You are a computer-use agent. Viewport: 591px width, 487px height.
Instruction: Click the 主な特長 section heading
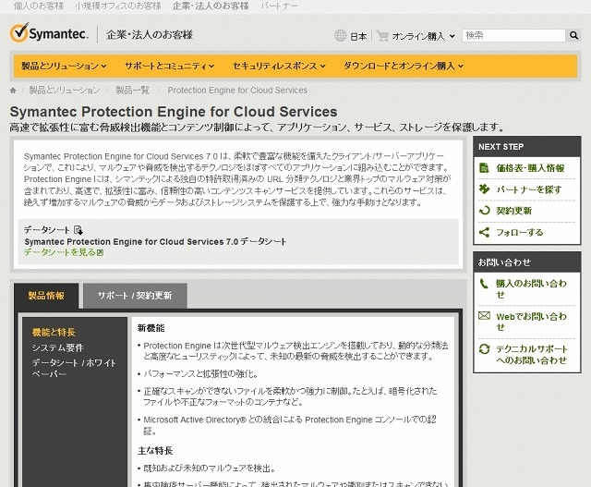click(155, 450)
